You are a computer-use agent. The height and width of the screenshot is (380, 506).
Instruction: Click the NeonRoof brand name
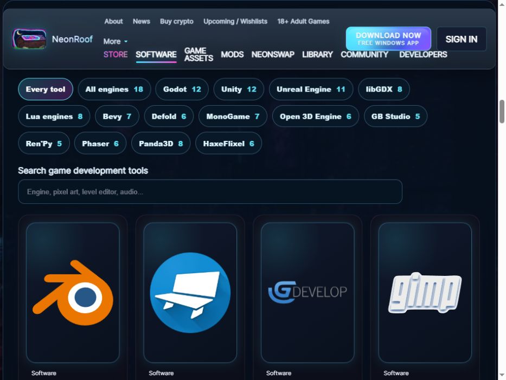(x=72, y=40)
